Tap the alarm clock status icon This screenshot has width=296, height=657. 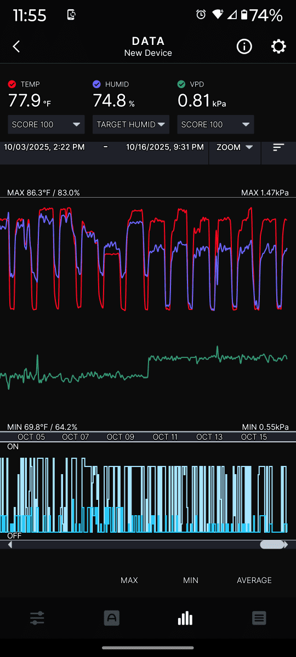(x=201, y=15)
